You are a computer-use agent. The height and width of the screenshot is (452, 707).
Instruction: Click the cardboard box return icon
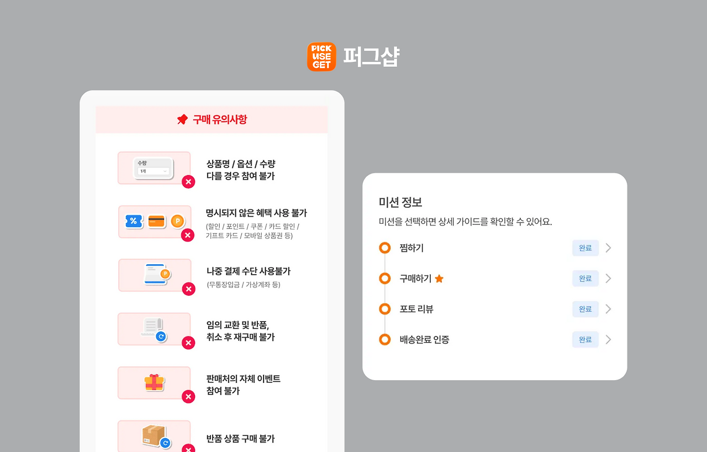coord(155,437)
